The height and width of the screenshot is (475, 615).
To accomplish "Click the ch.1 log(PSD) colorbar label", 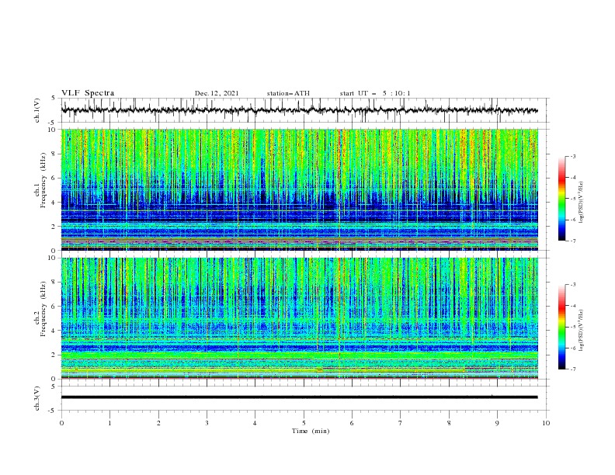I will point(582,203).
